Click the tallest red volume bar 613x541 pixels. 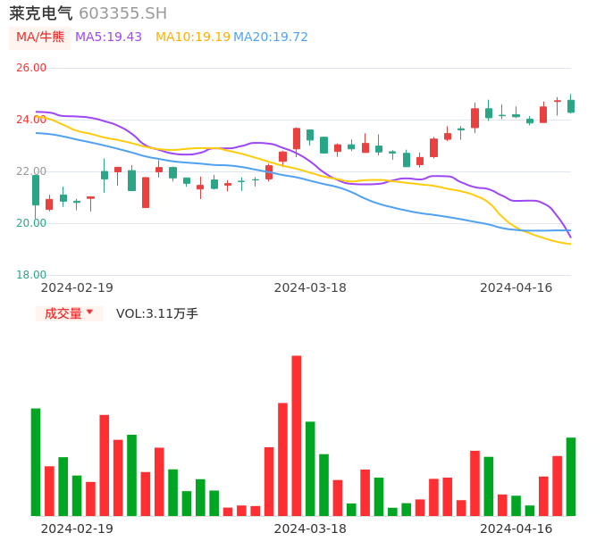click(297, 436)
